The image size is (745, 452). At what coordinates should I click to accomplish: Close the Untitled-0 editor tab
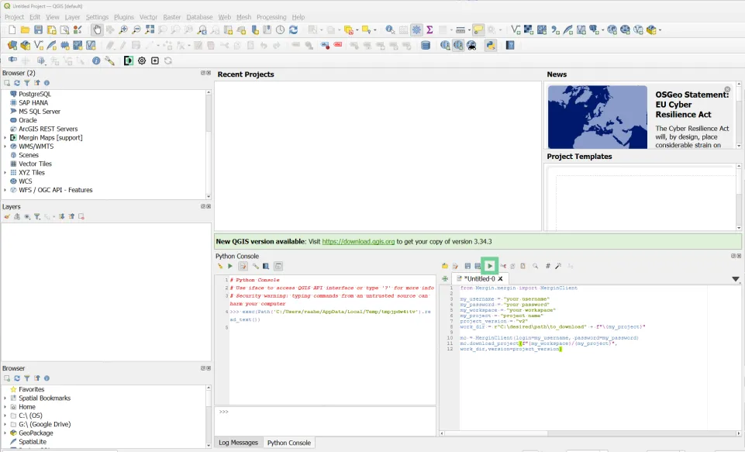(x=500, y=279)
